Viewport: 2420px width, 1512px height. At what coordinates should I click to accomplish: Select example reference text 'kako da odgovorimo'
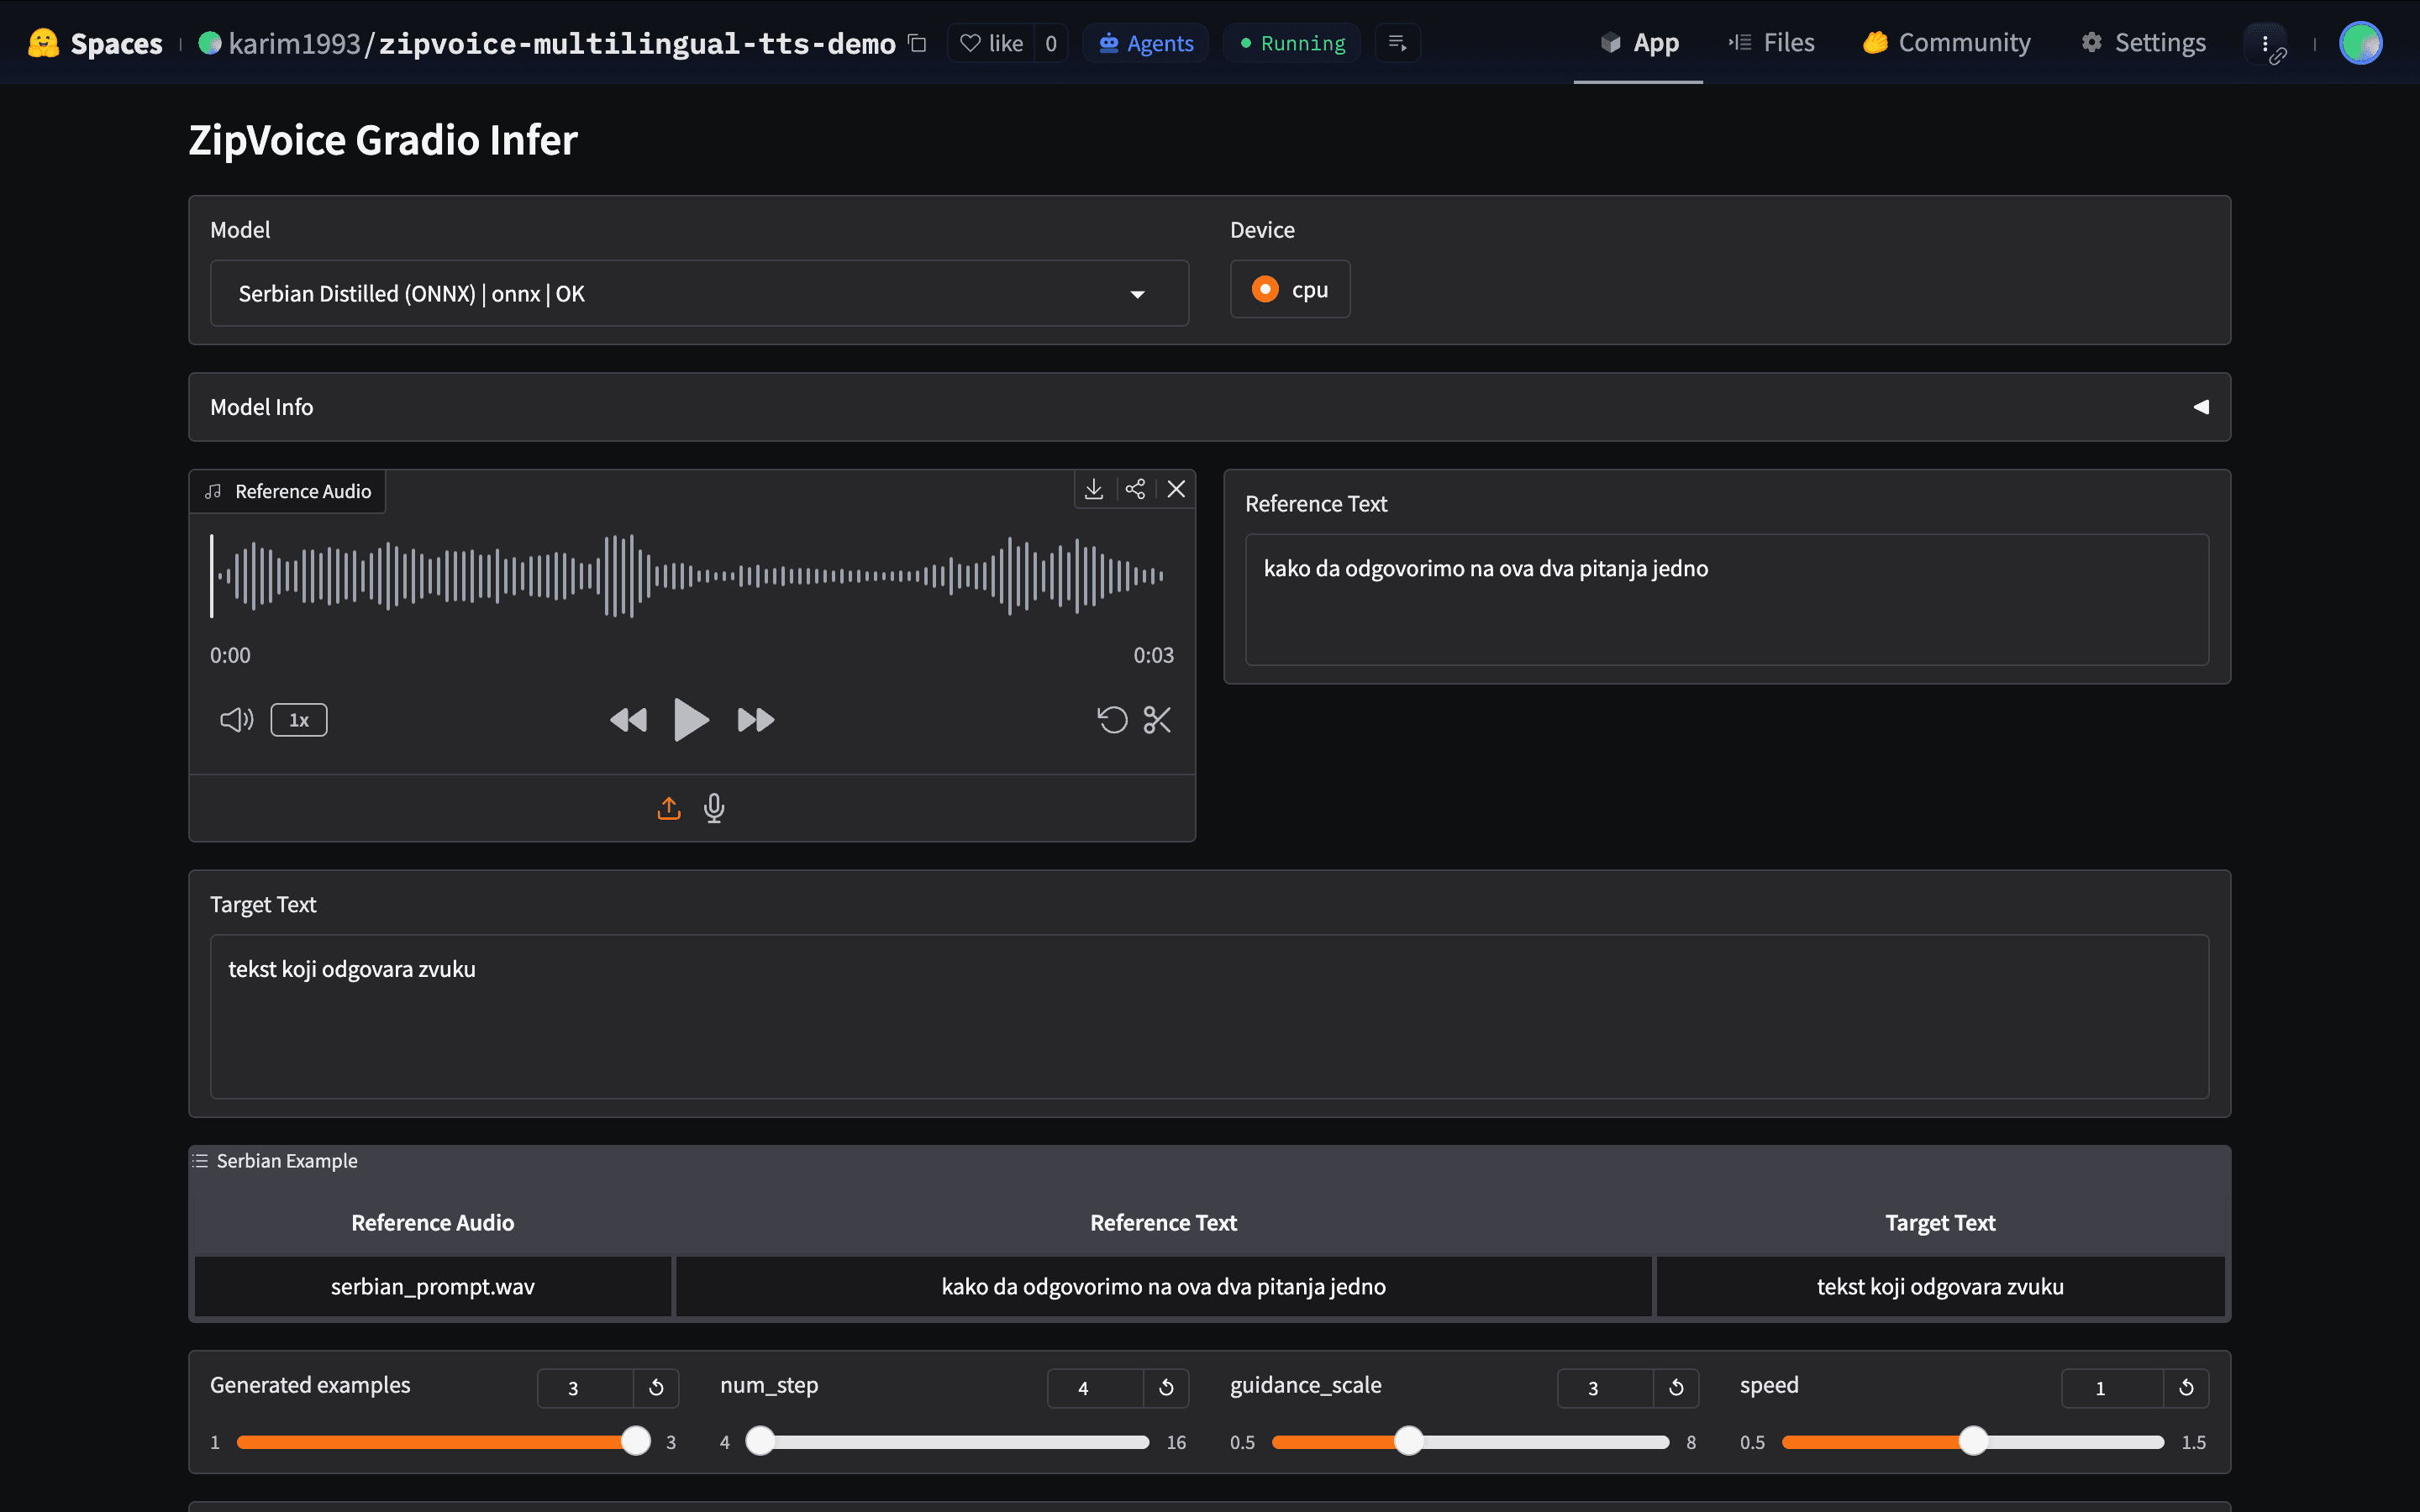(x=1163, y=1287)
